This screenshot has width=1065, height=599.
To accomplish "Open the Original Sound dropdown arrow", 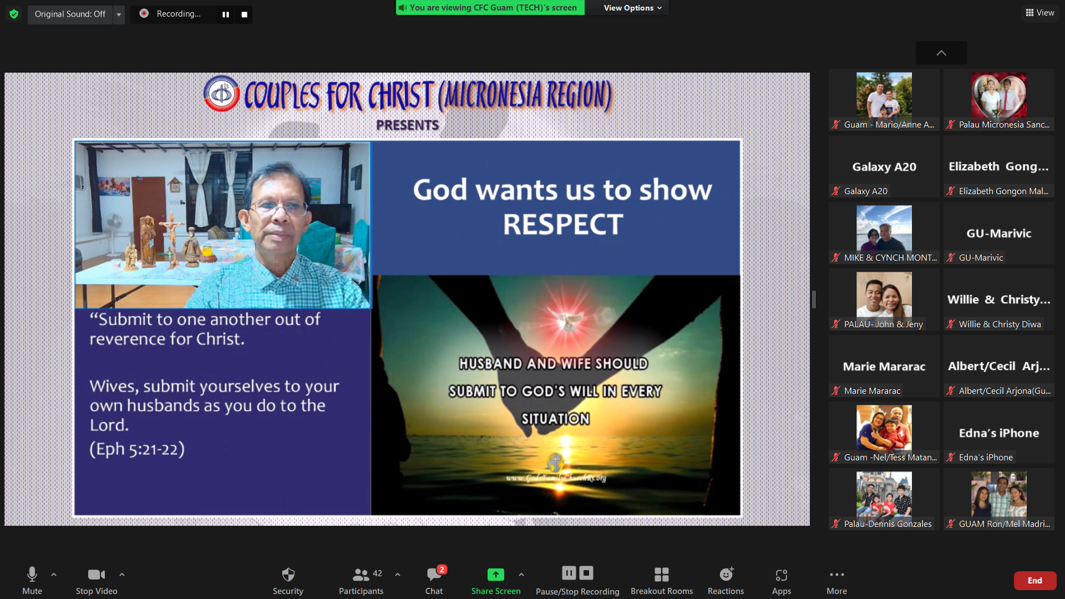I will point(119,14).
